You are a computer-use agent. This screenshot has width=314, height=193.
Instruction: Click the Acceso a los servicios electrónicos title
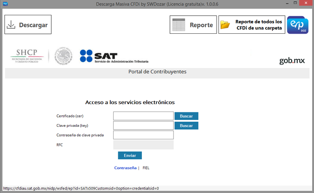[130, 102]
